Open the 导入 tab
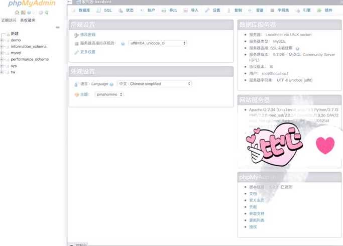This screenshot has height=246, width=343. click(191, 10)
